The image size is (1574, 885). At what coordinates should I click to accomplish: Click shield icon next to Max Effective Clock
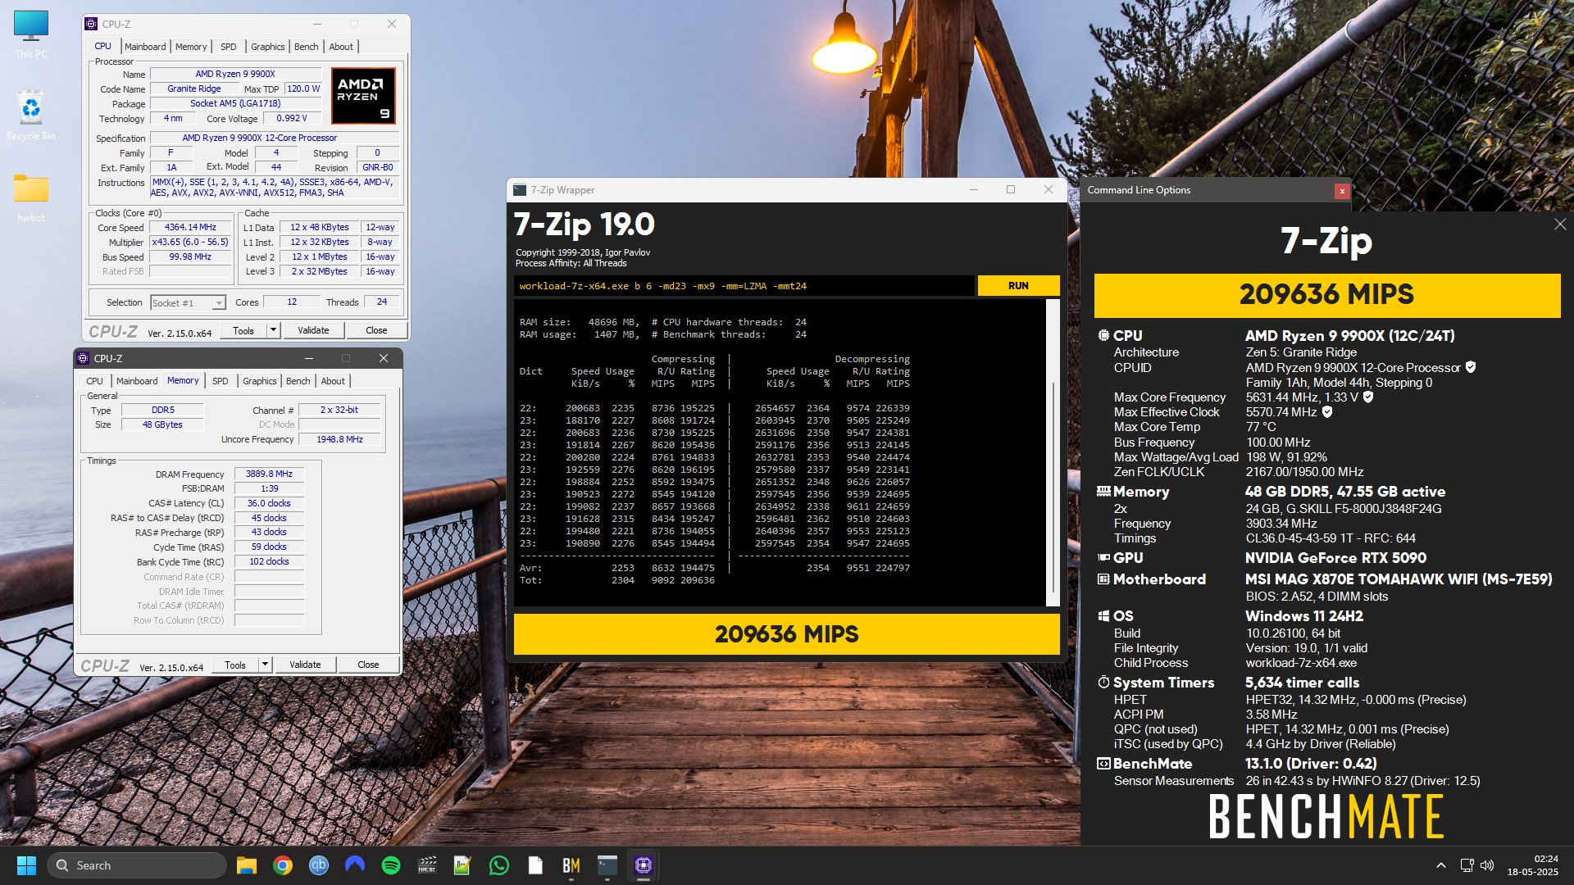pos(1327,411)
